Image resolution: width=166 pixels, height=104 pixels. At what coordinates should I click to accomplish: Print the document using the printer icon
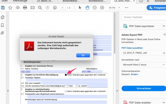click(25, 8)
